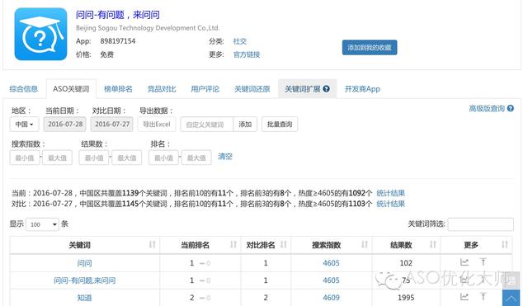Open search index 4609 for 知道 row
528x306 pixels.
click(x=331, y=298)
